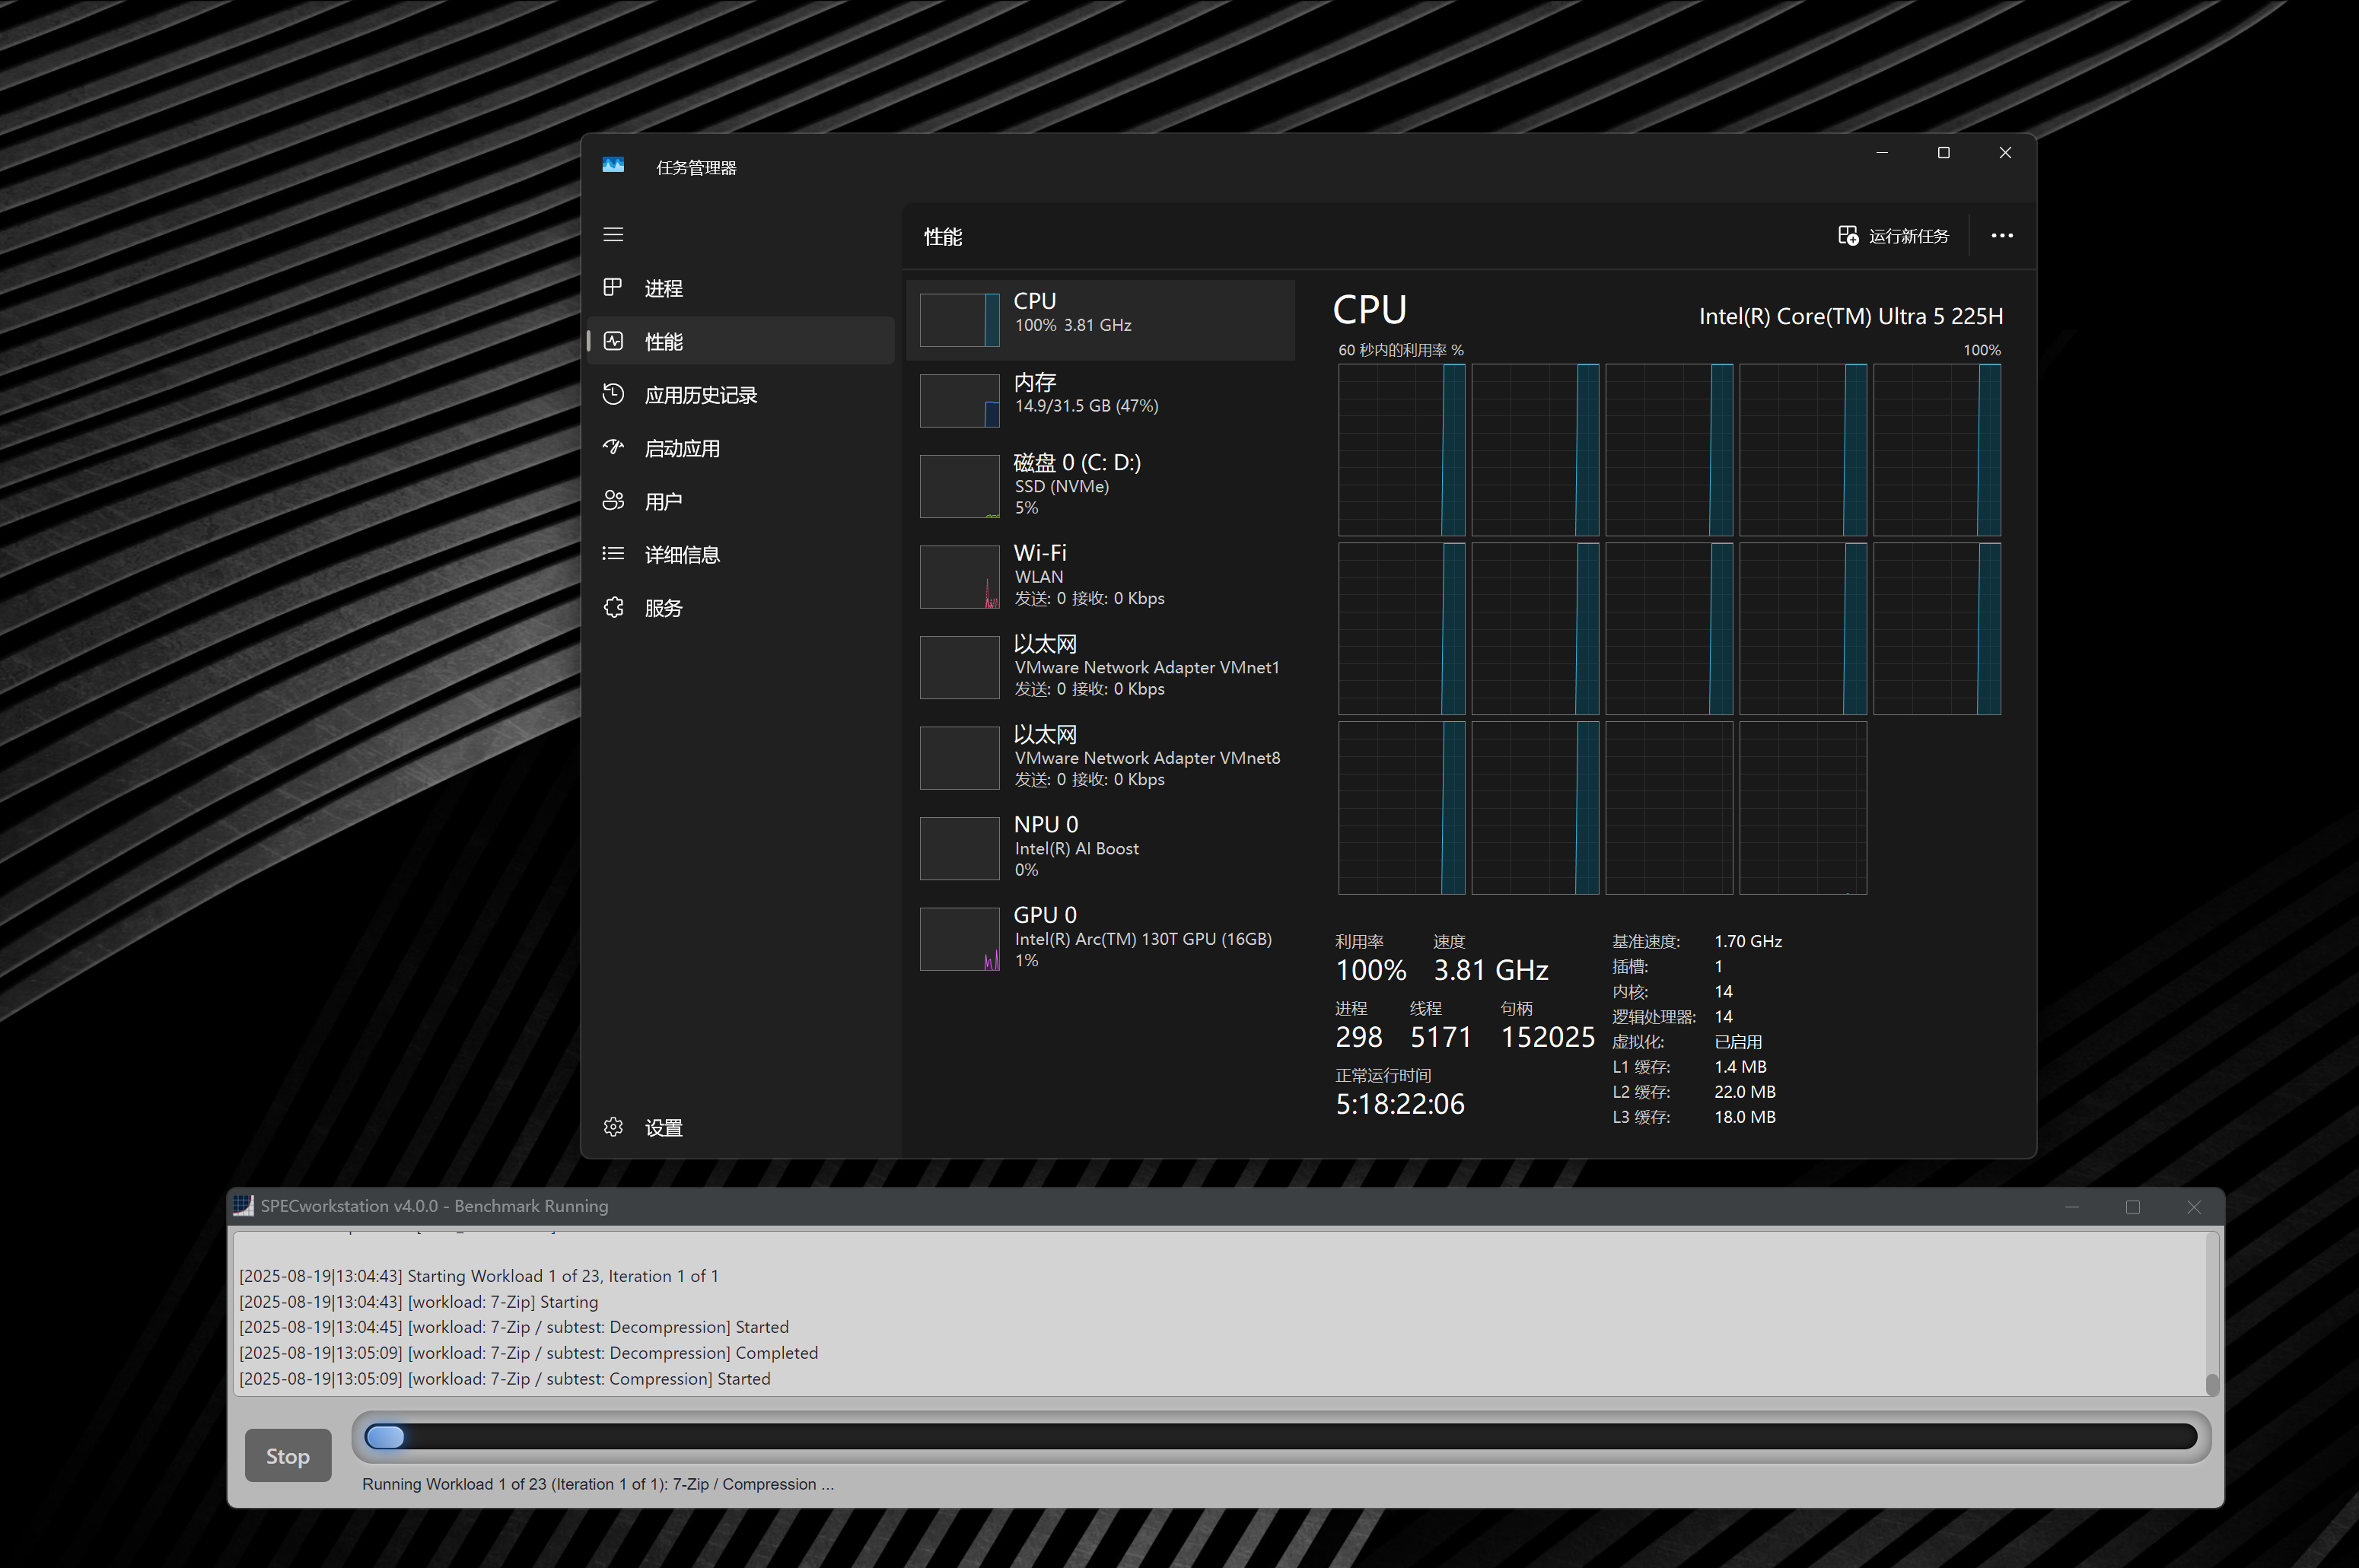This screenshot has height=1568, width=2359.
Task: Click the log line '7-Zip / subtest: Compression] Started'
Action: coord(505,1379)
